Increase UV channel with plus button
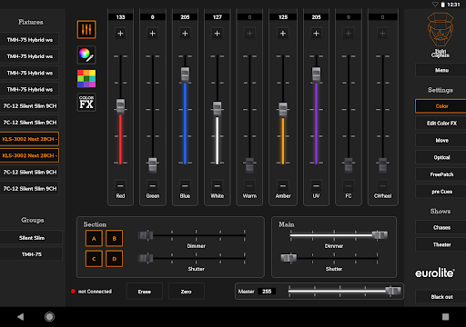The width and height of the screenshot is (466, 327). click(x=316, y=34)
